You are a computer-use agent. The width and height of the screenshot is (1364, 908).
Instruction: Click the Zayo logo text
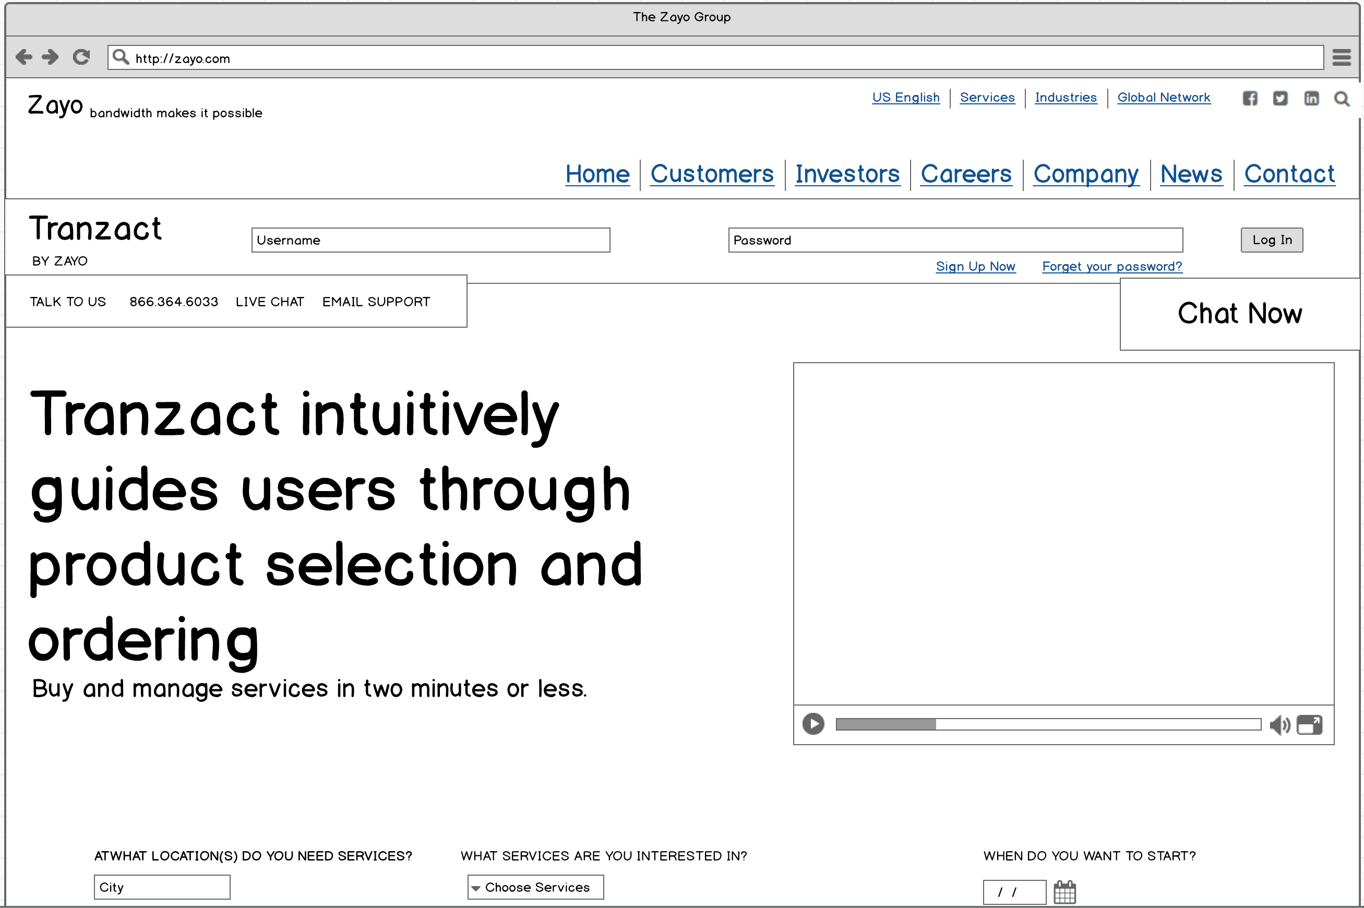pos(56,105)
